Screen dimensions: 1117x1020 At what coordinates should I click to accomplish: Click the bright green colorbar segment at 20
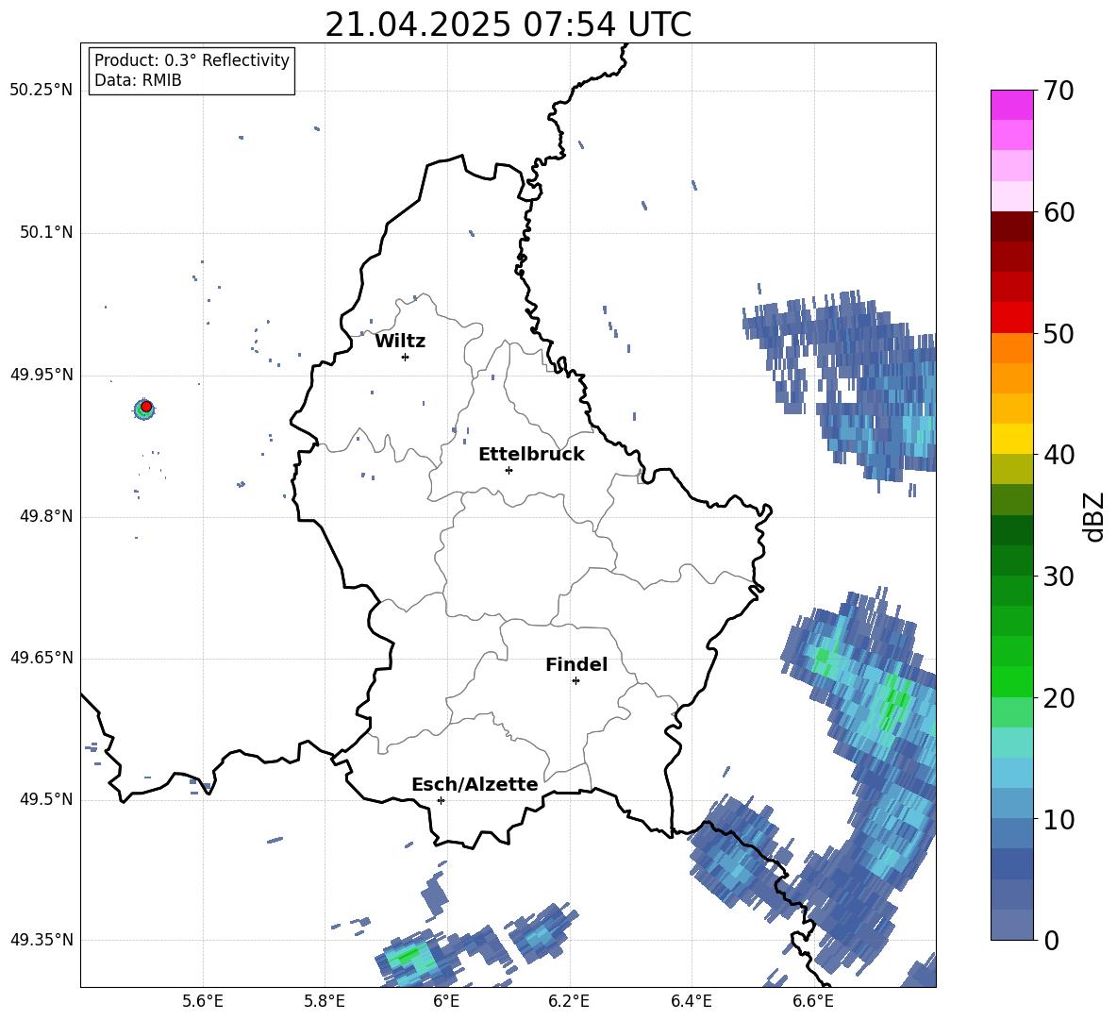tap(1011, 681)
